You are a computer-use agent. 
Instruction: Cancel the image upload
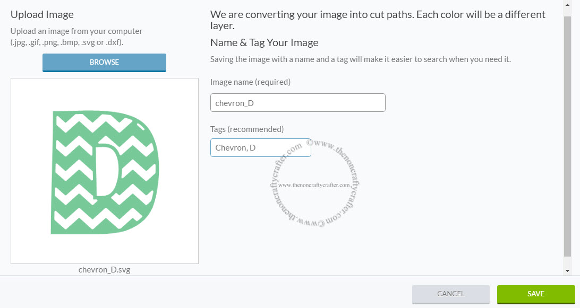click(x=450, y=294)
